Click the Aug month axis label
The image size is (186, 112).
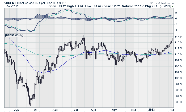pos(55,110)
